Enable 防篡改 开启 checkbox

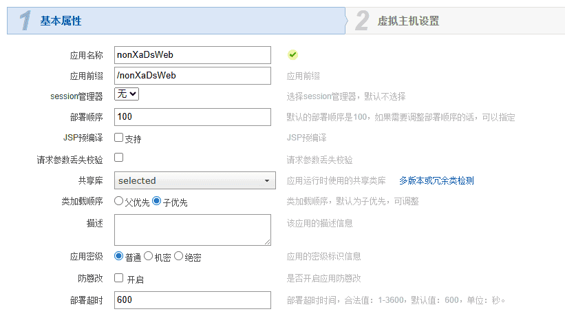(x=119, y=278)
